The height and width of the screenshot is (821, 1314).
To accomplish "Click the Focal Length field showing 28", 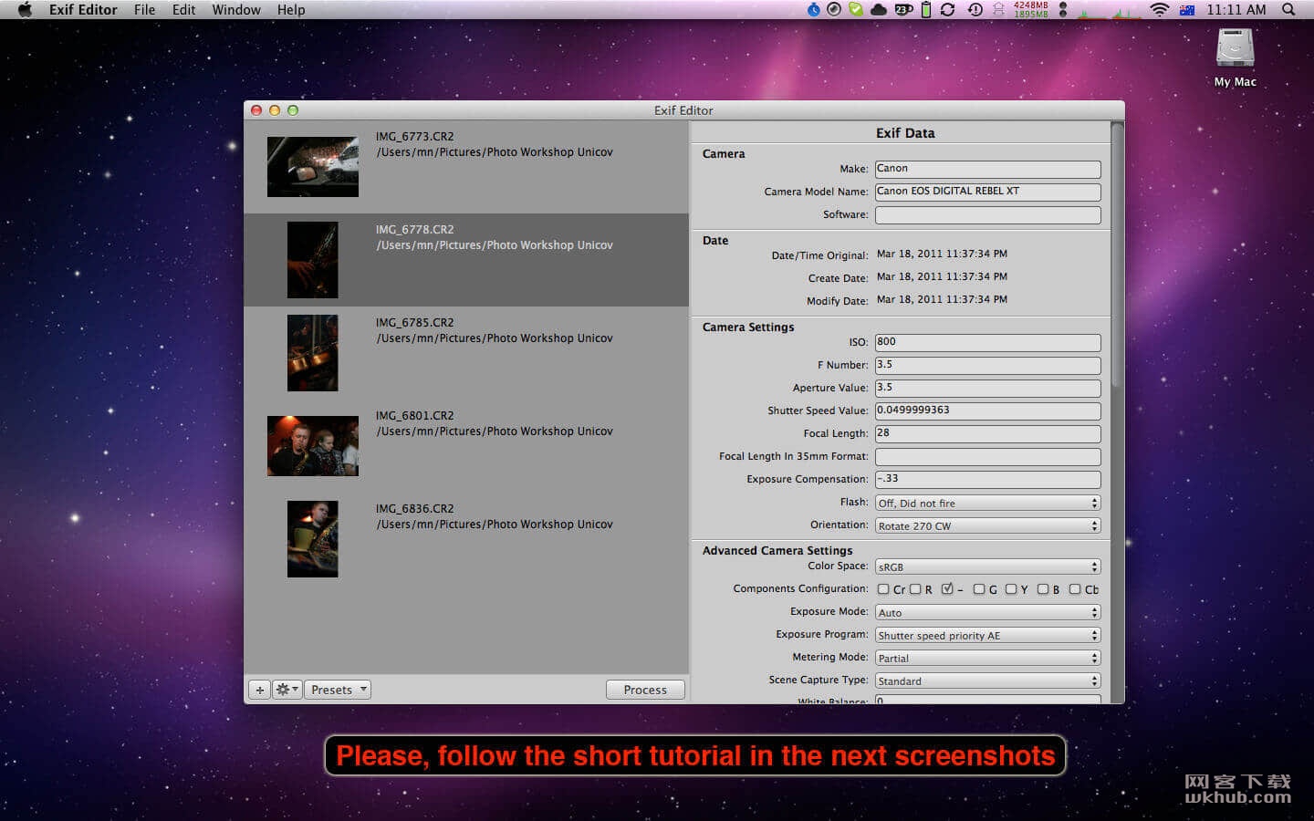I will (987, 434).
